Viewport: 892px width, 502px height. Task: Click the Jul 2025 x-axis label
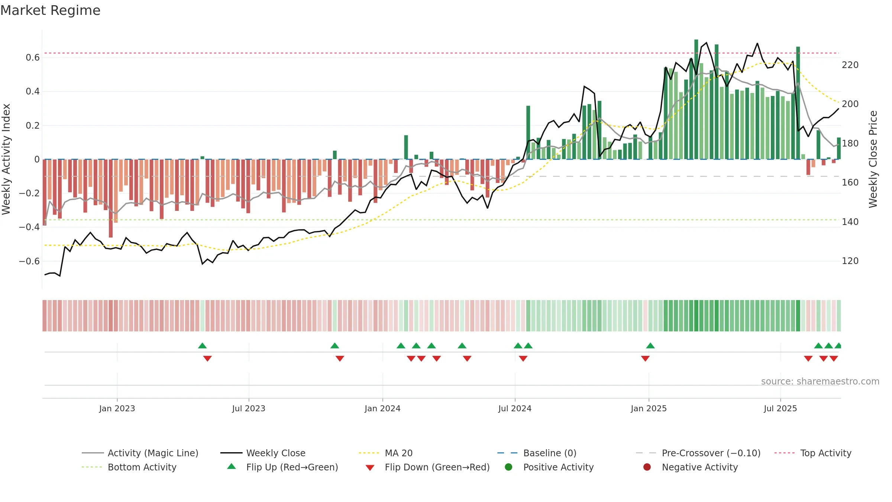pos(780,408)
